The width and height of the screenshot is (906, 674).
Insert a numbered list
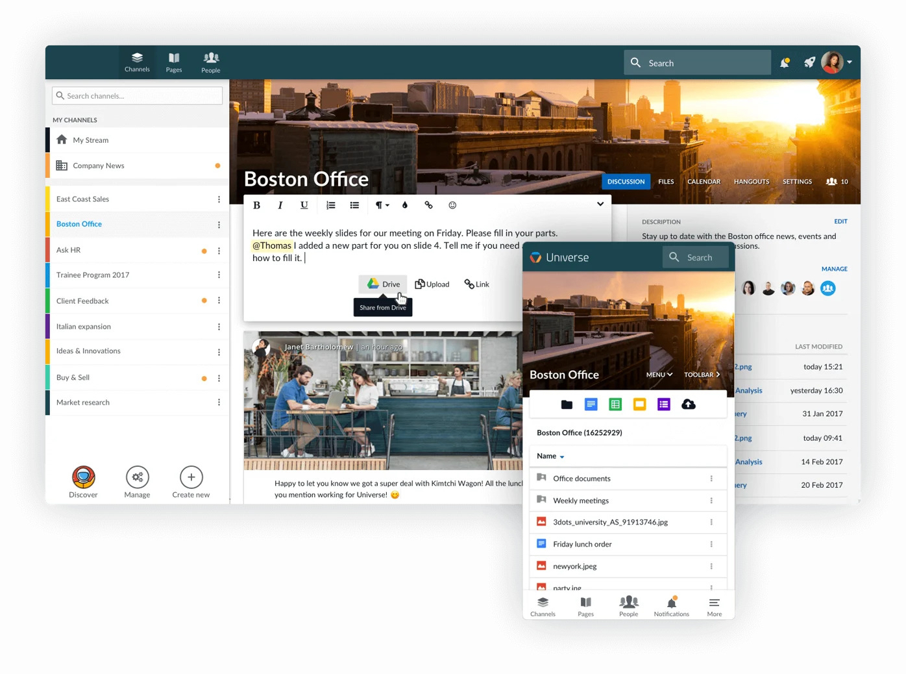coord(331,205)
